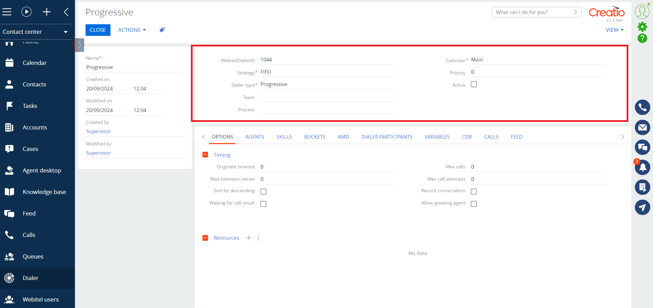Submit the command line arrow

pyautogui.click(x=576, y=12)
